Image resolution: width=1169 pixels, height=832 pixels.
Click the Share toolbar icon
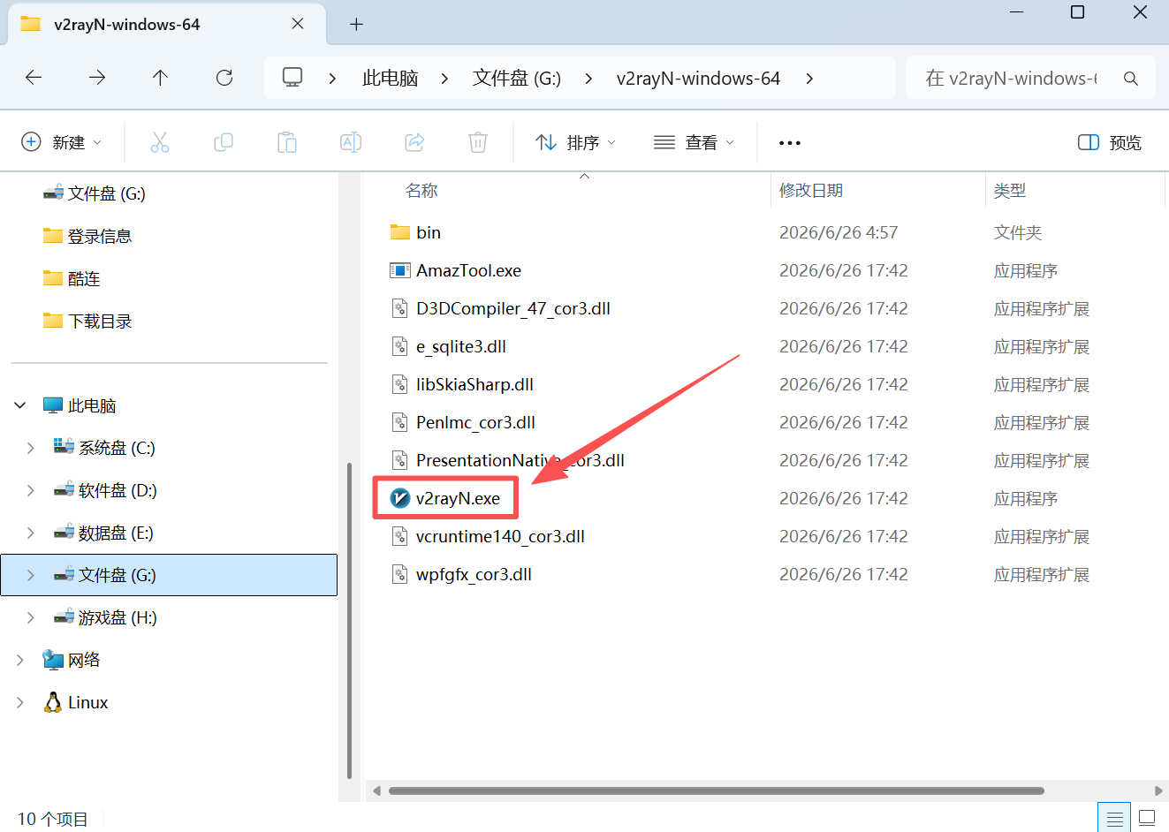tap(414, 142)
